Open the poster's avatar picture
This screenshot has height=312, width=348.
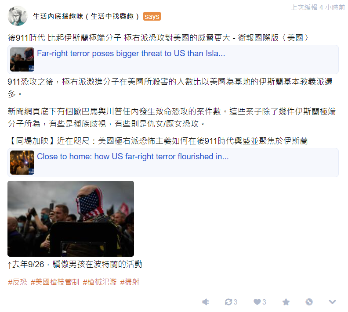tap(18, 16)
